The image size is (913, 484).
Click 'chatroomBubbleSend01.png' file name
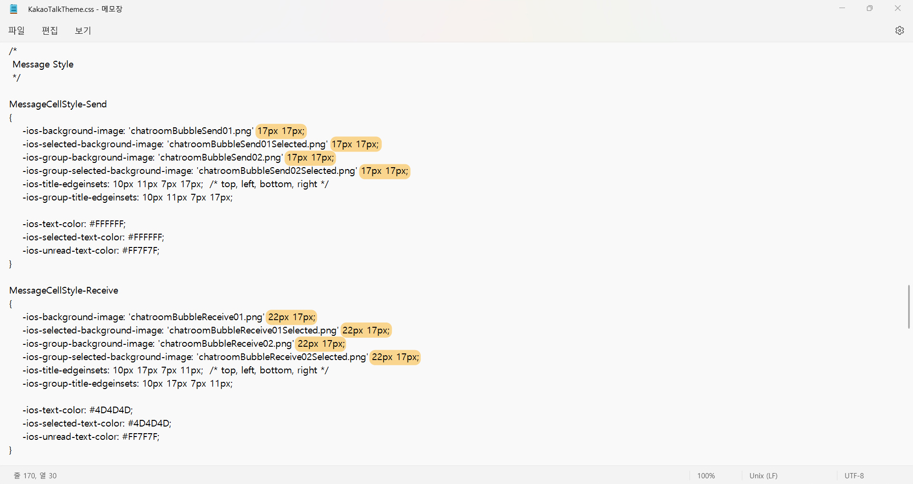pos(191,131)
